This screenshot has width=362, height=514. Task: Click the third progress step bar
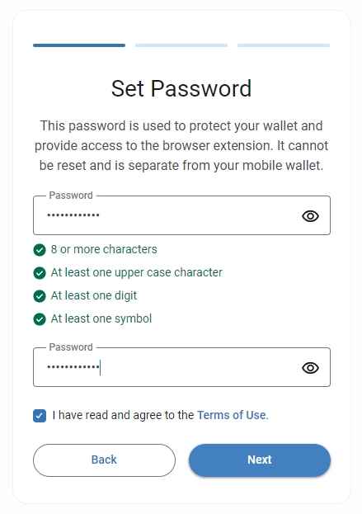pyautogui.click(x=284, y=45)
